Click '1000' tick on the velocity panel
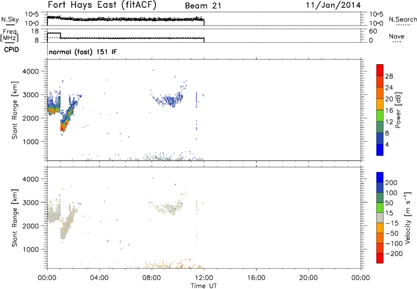Image resolution: width=417 pixels, height=289 pixels. coord(30,249)
